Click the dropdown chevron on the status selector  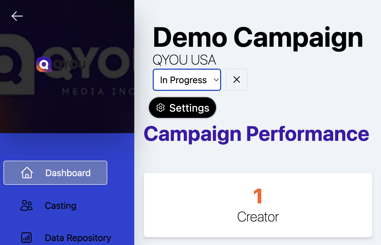216,80
